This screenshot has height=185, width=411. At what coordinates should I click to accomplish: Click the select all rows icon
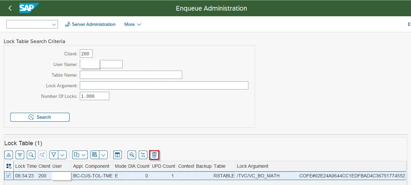click(9, 166)
